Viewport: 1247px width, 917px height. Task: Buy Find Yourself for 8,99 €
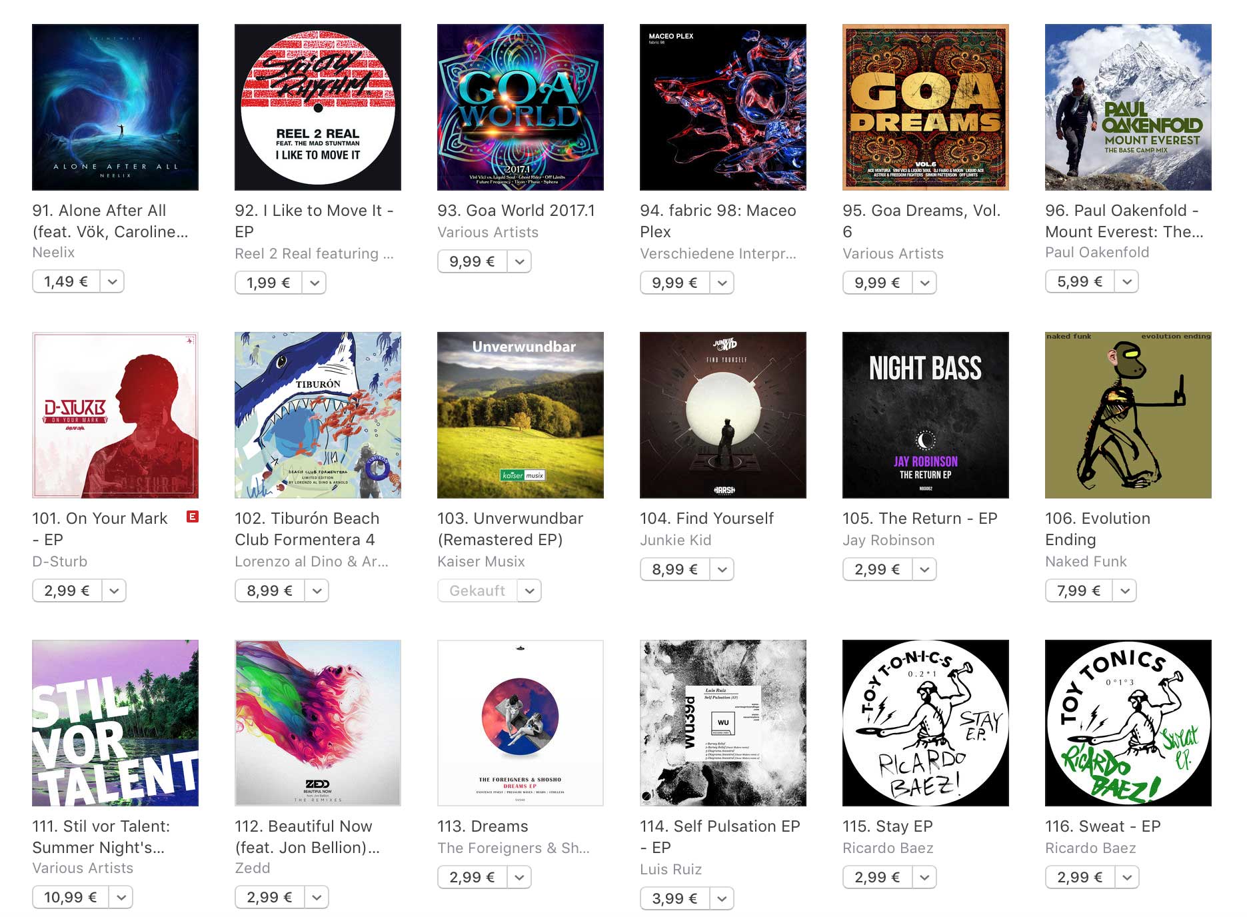click(x=674, y=570)
